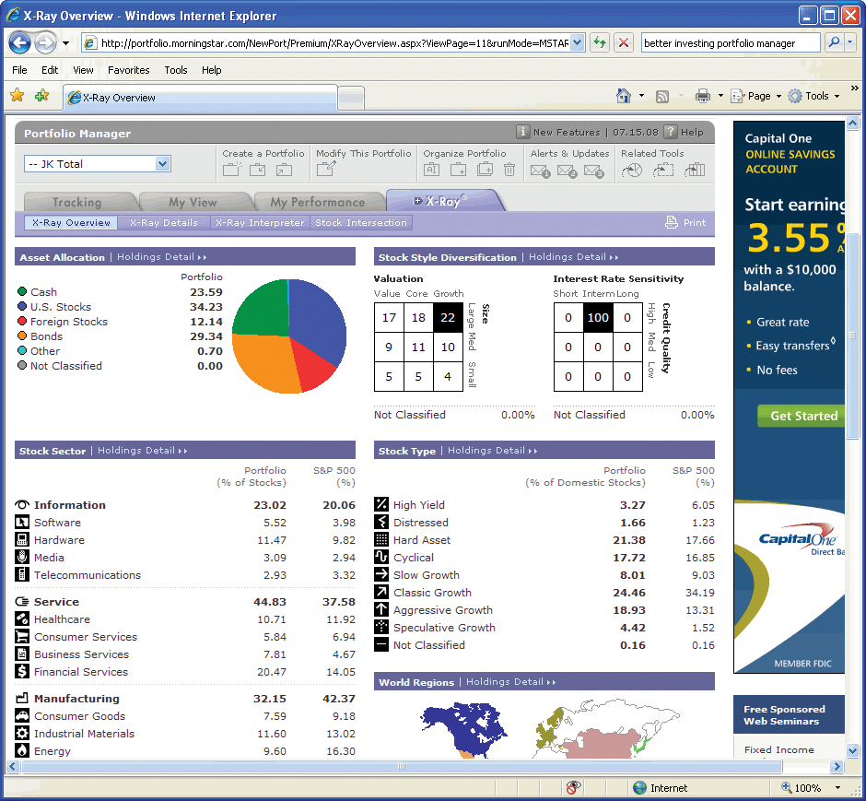Screen dimensions: 866x801
Task: Click the Modify This Portfolio edit icon
Action: (x=326, y=170)
